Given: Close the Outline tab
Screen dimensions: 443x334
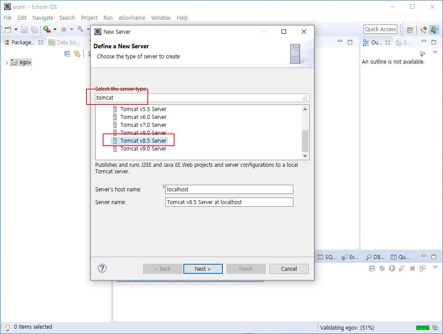Looking at the screenshot, I should (x=388, y=43).
